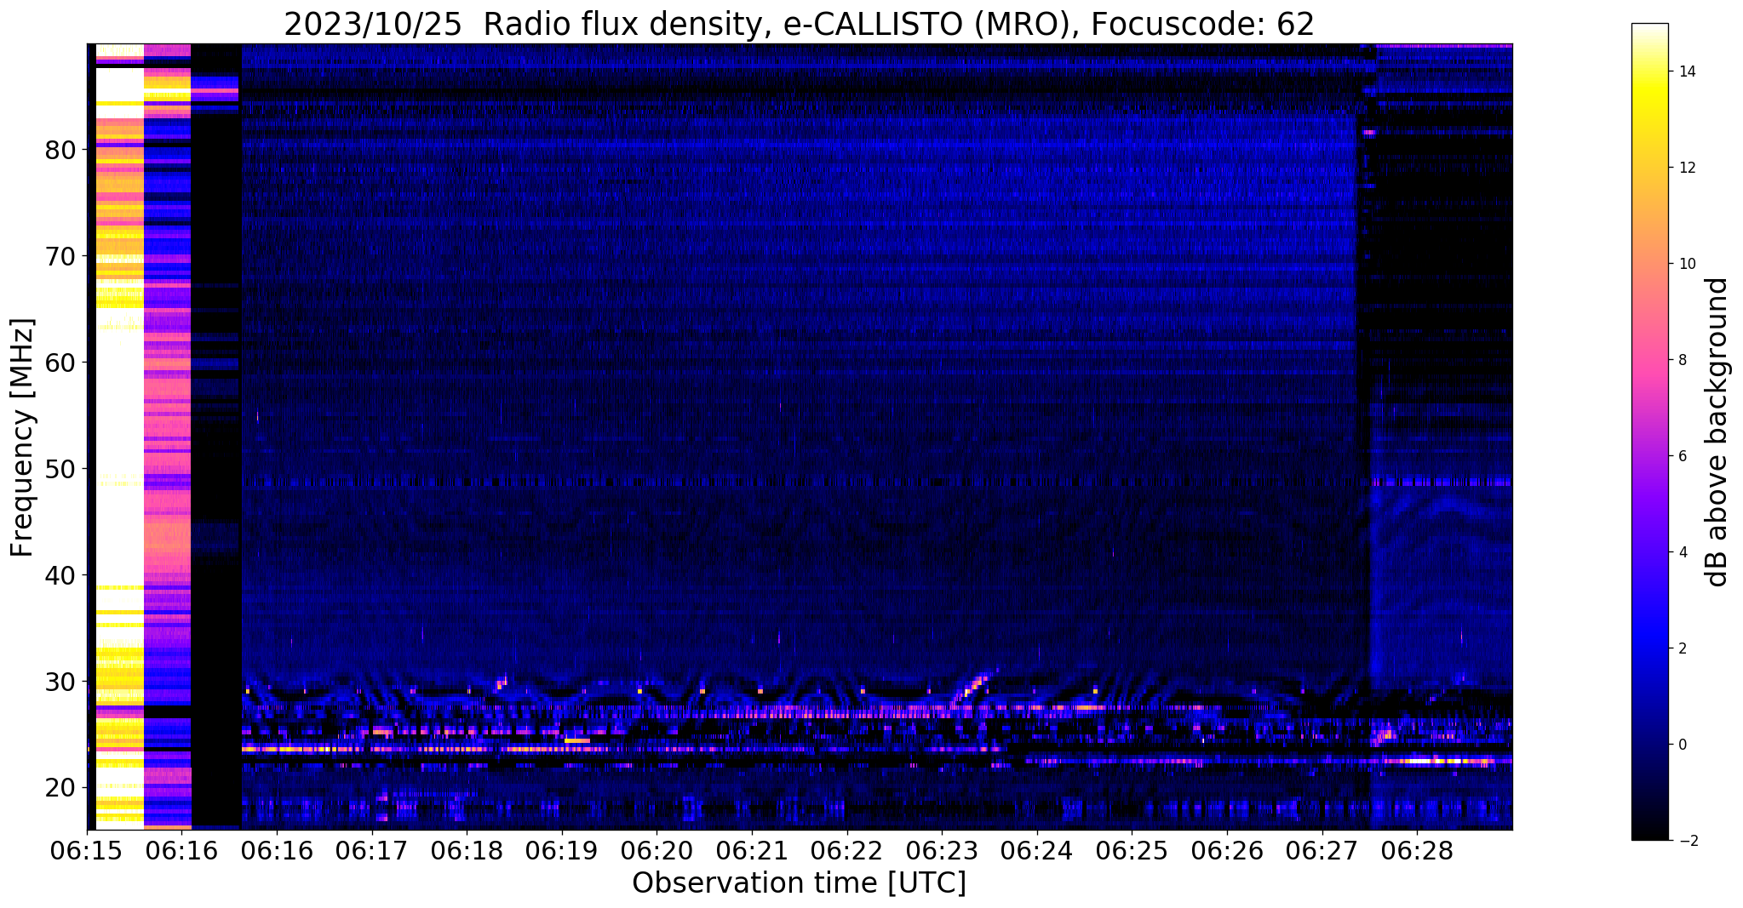The image size is (1743, 908).
Task: Click the 06:23 time tick label
Action: pyautogui.click(x=942, y=849)
